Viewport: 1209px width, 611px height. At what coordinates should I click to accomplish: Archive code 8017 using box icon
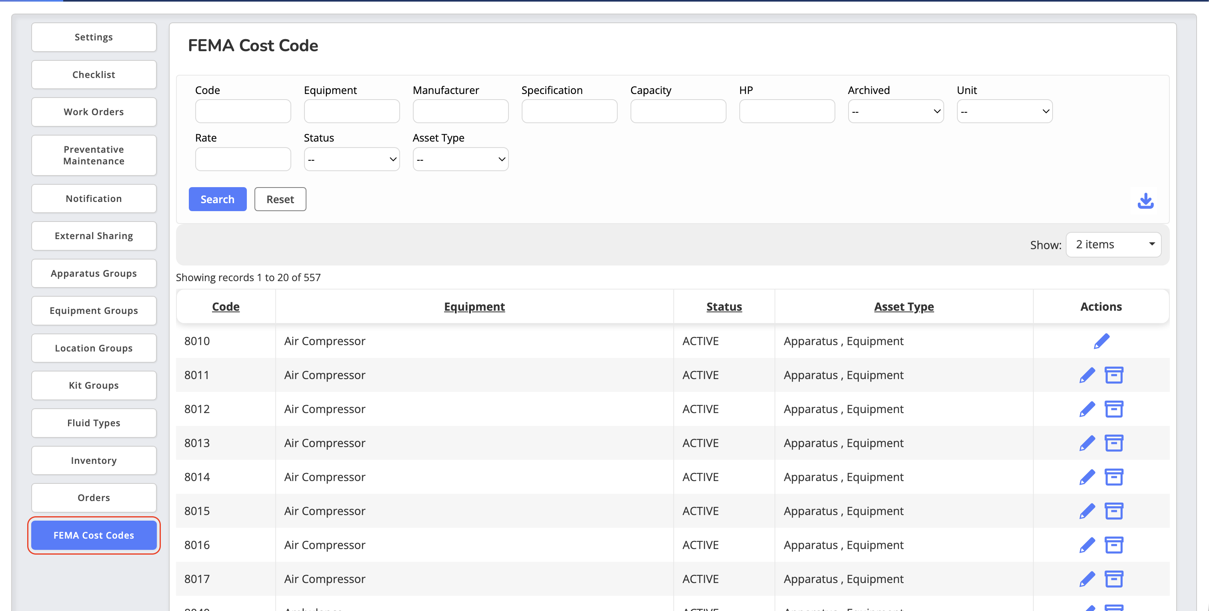1114,579
